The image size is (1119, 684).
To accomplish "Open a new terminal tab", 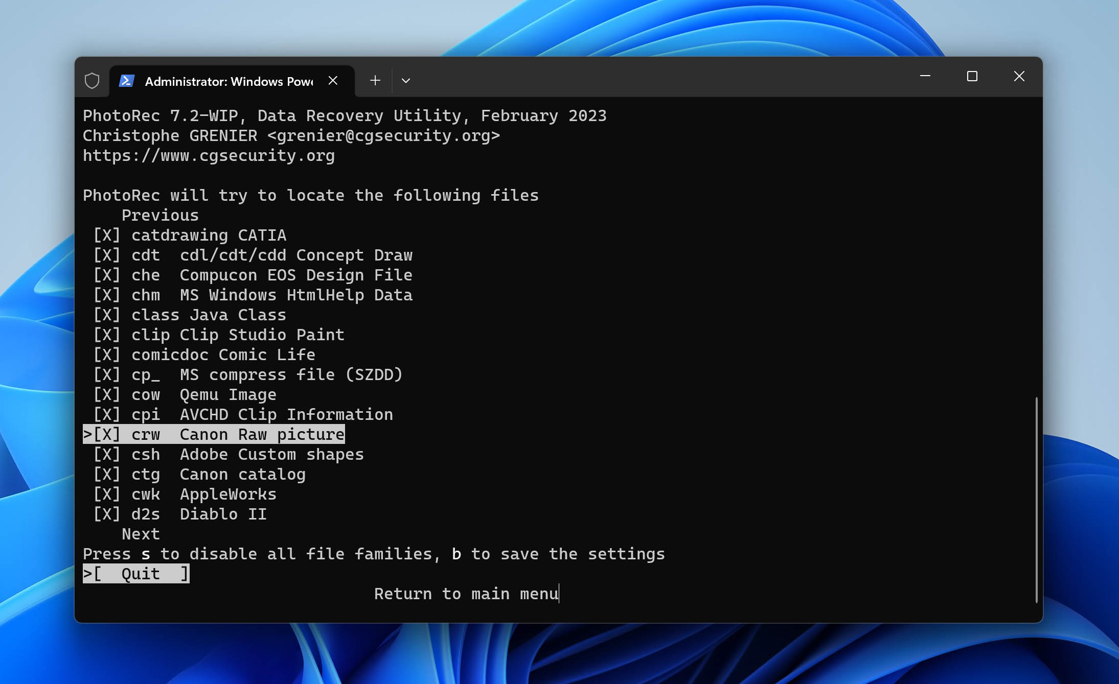I will (375, 81).
